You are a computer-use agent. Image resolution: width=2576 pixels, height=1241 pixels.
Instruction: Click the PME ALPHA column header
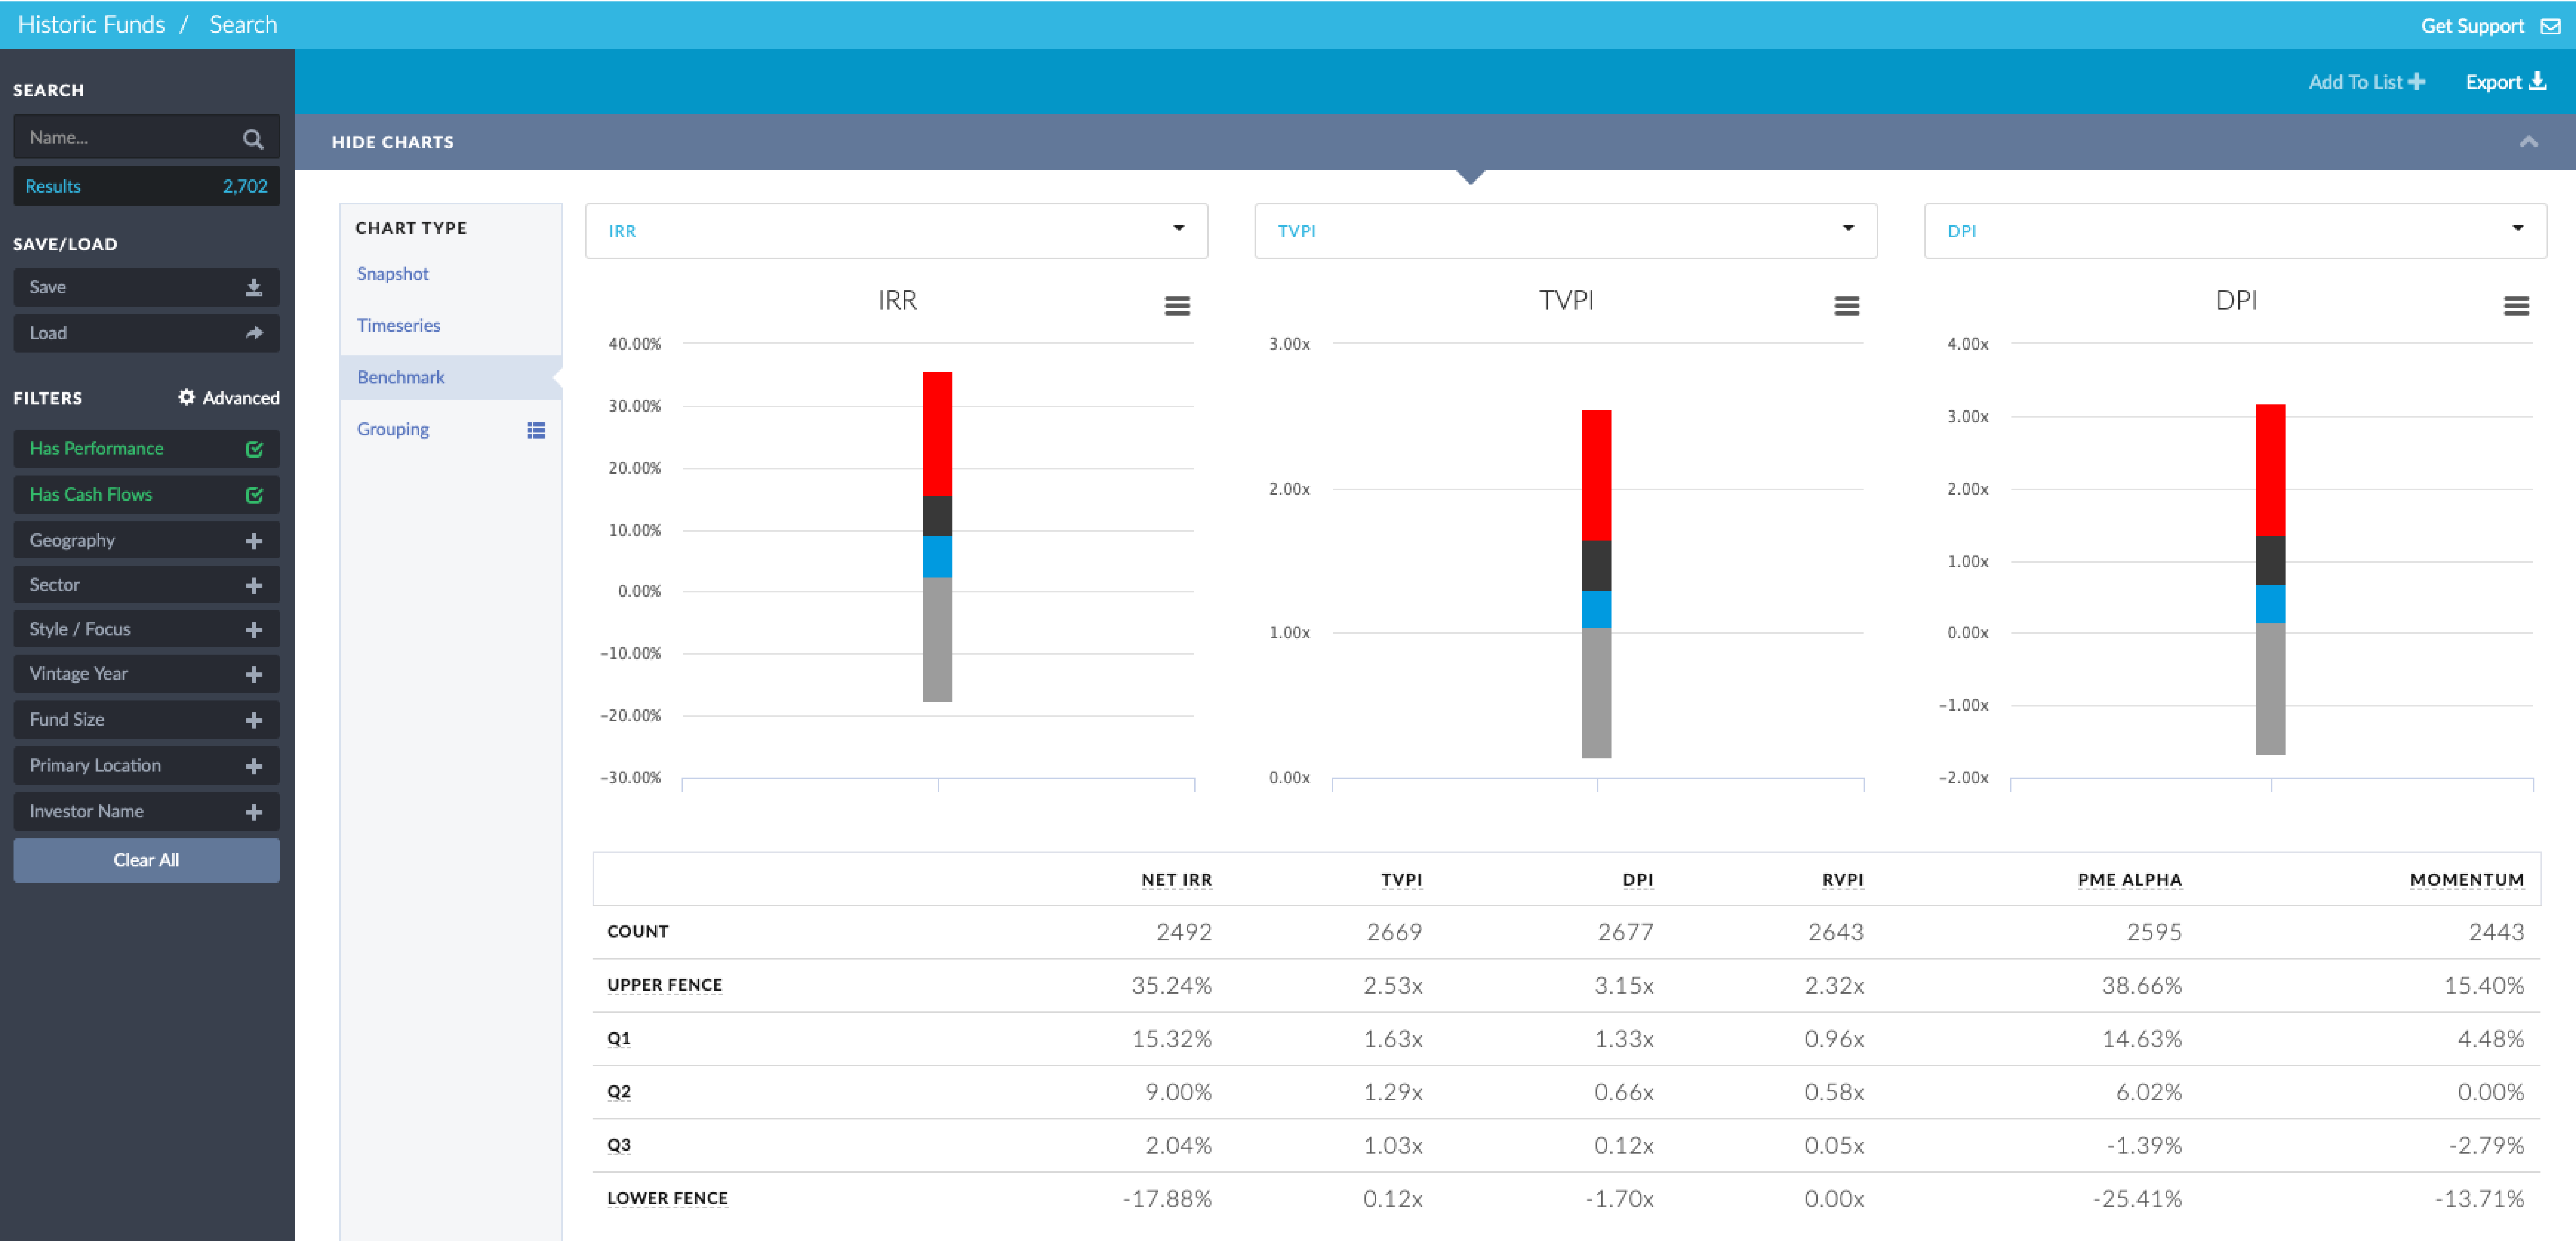point(2129,880)
